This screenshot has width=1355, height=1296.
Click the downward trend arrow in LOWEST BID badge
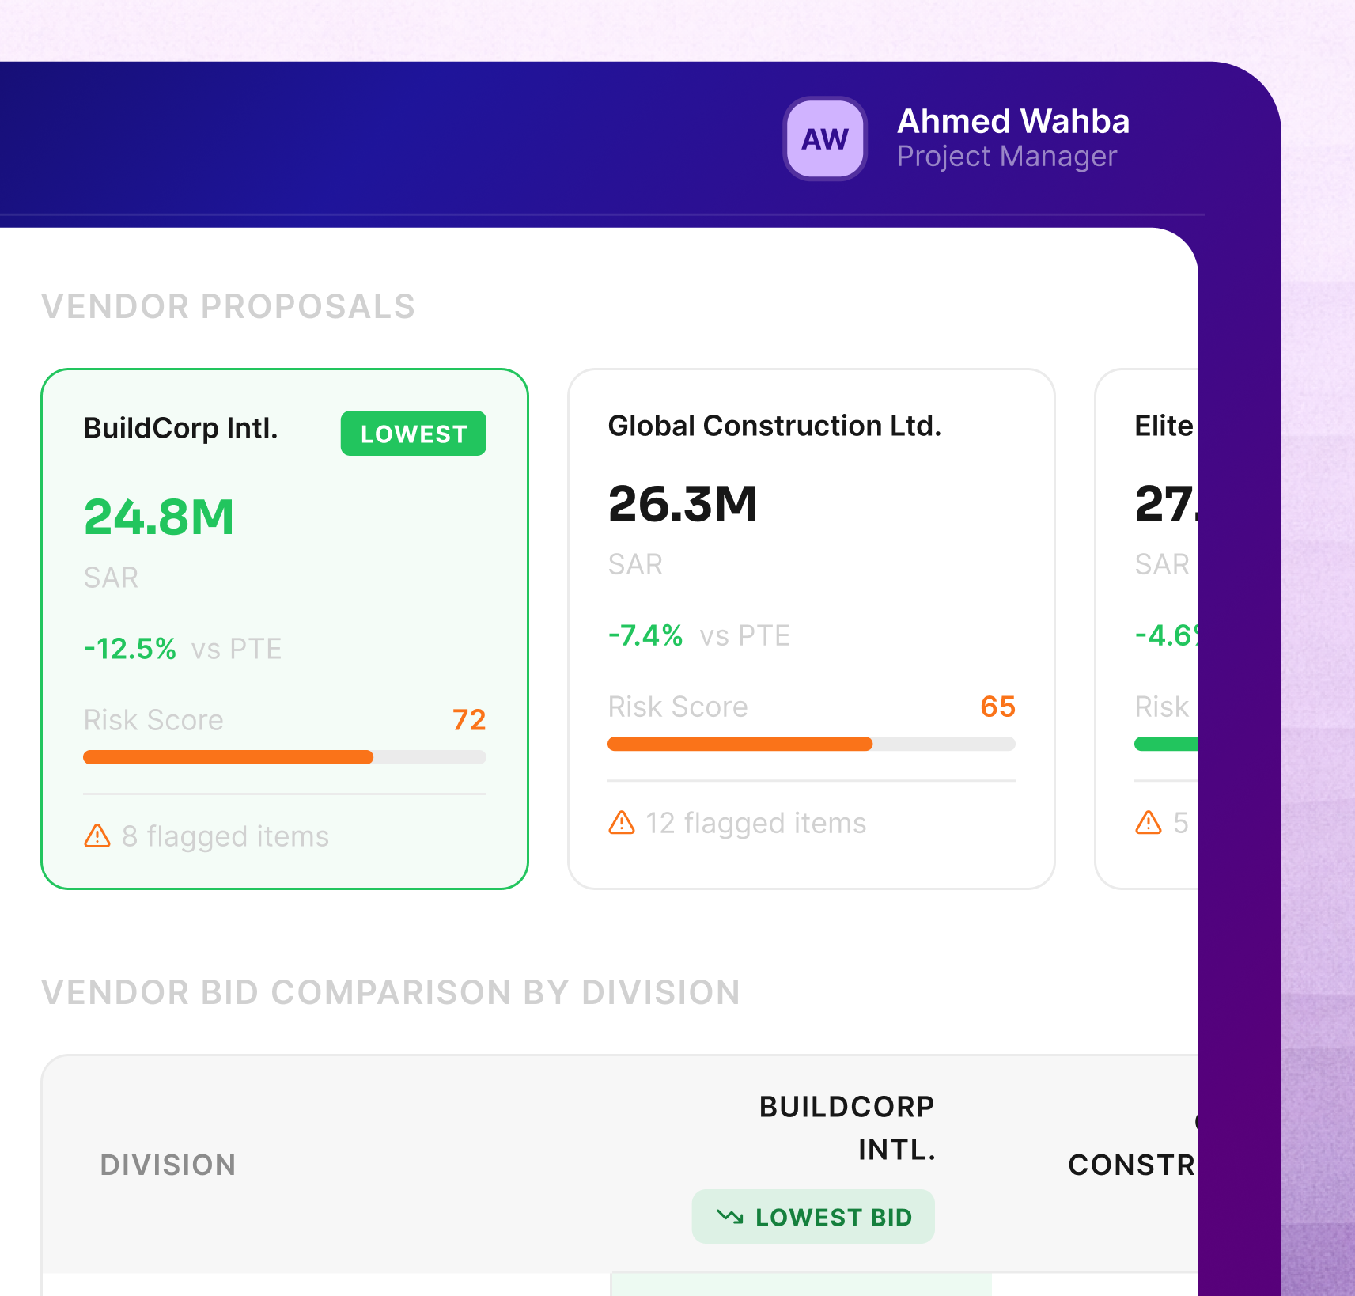[730, 1217]
